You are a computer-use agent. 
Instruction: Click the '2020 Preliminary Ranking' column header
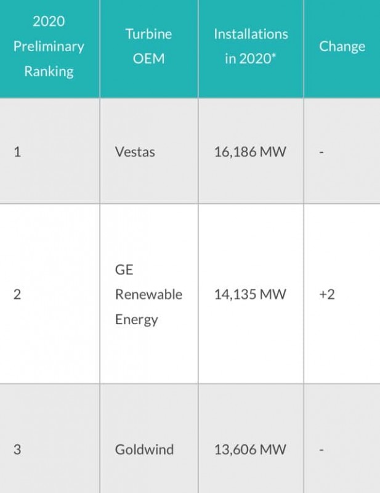(49, 47)
